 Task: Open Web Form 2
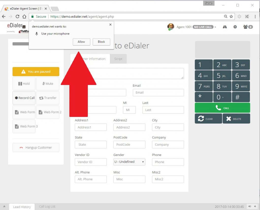(48, 112)
